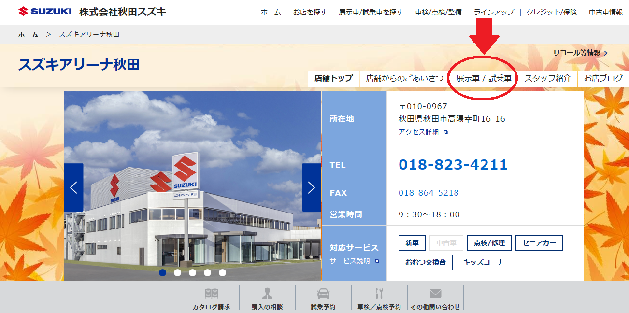Switch to 店舗トップ tab
The width and height of the screenshot is (629, 313).
[333, 78]
